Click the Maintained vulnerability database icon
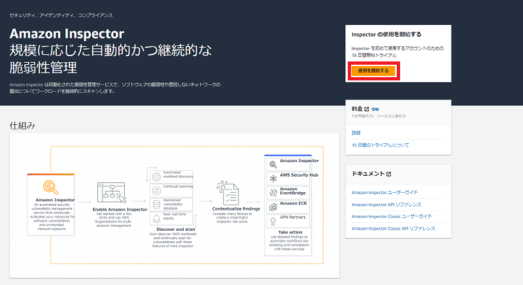 [x=156, y=205]
